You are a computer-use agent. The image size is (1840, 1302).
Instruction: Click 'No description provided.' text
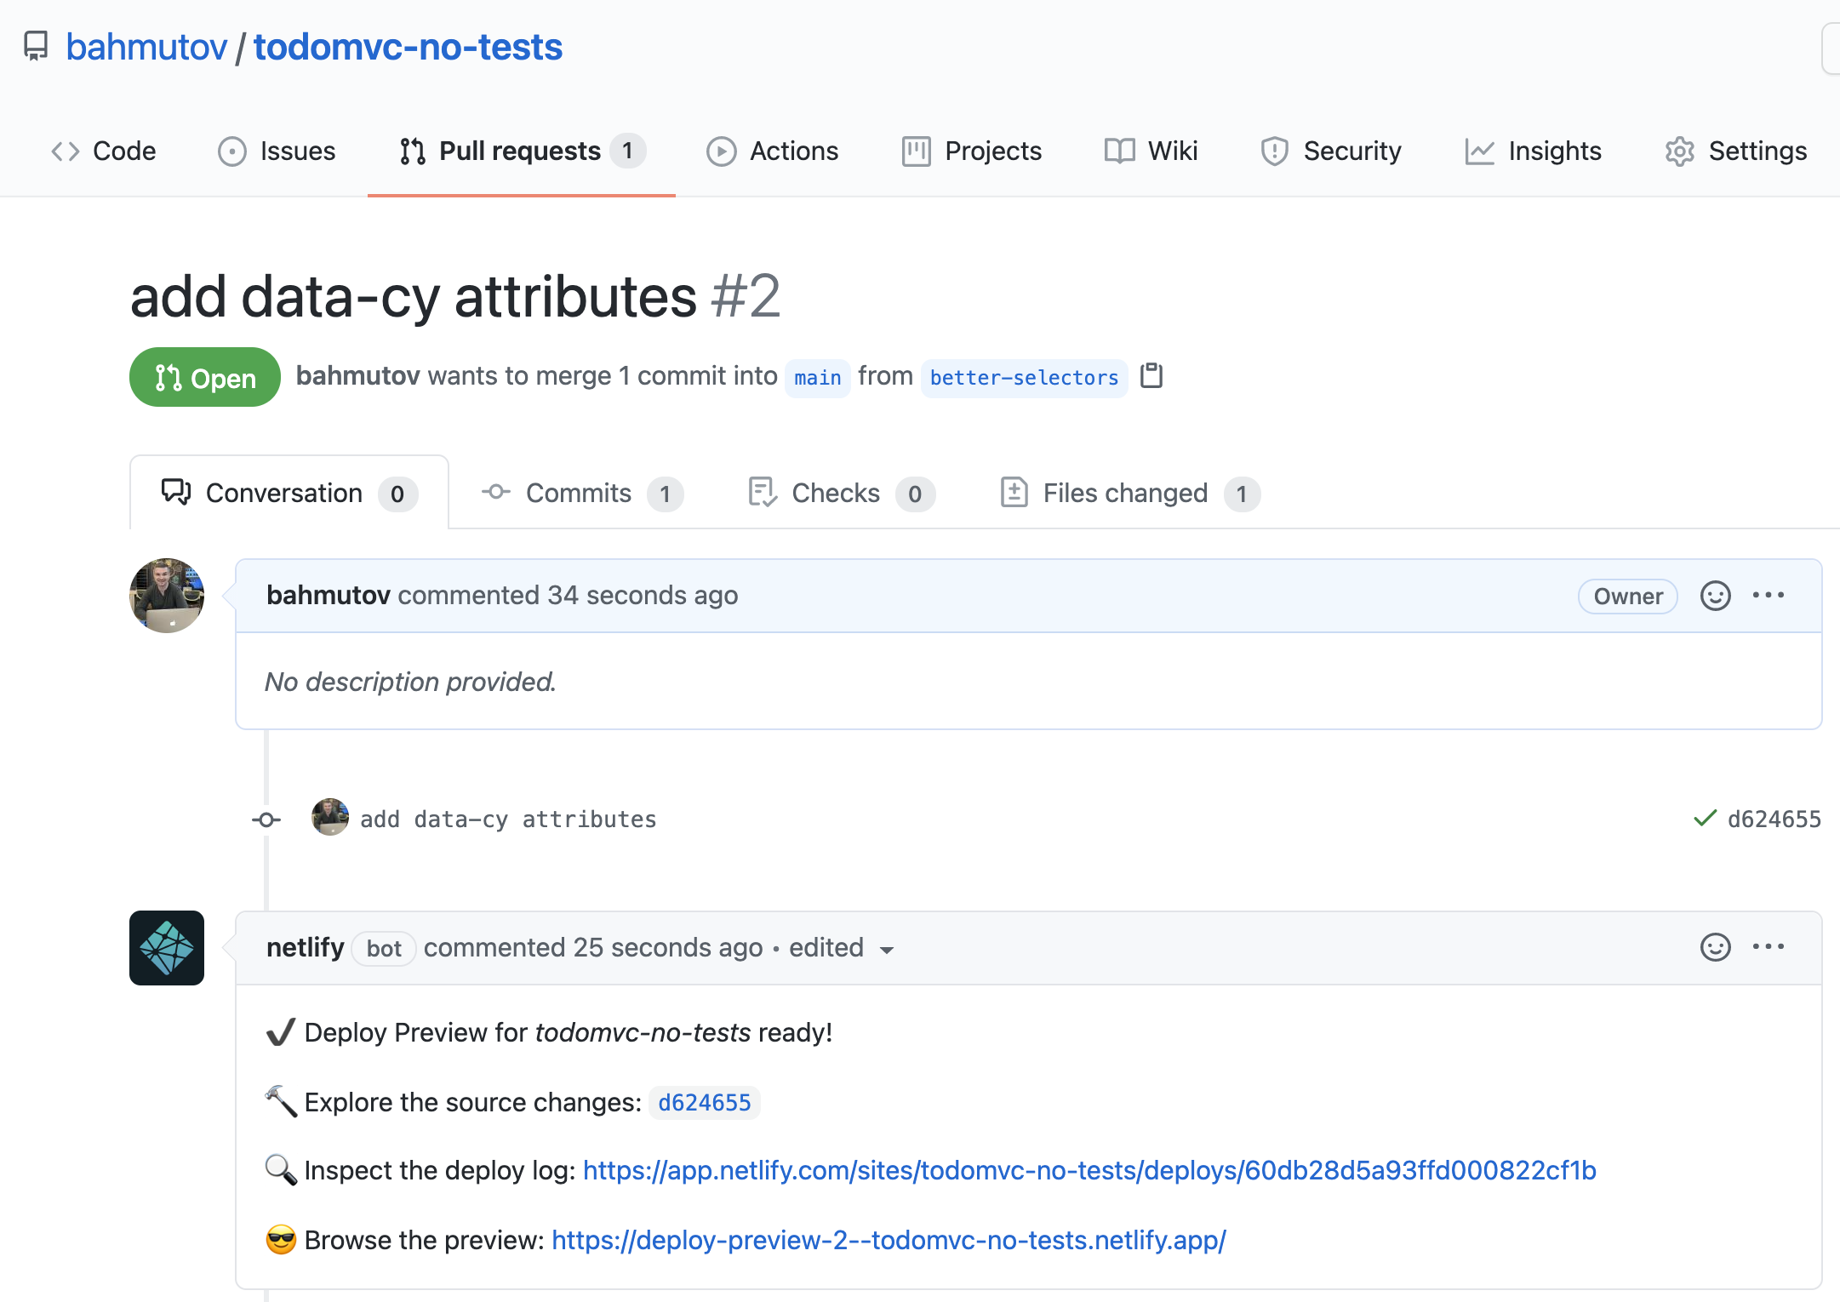[x=410, y=682]
